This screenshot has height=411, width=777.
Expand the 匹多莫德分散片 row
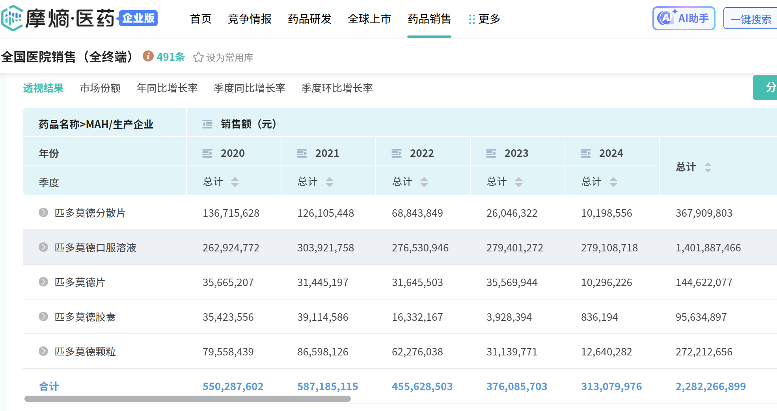43,213
